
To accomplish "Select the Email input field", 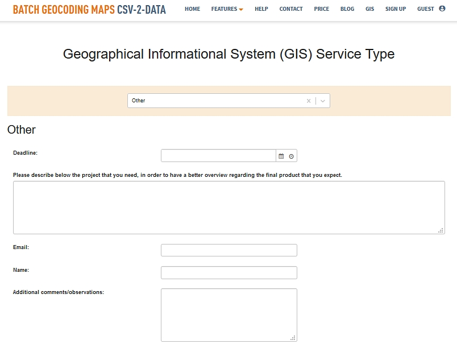I will pos(229,250).
